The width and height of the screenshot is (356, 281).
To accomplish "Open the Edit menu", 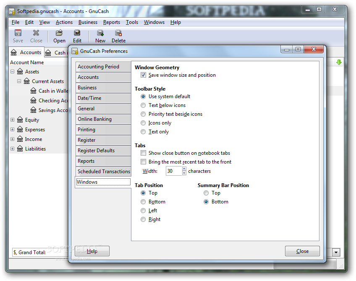I will (x=29, y=22).
